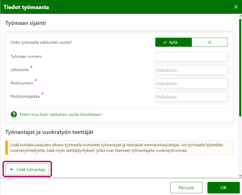
Task: Click into the Lähiosoite input field
Action: pyautogui.click(x=191, y=70)
